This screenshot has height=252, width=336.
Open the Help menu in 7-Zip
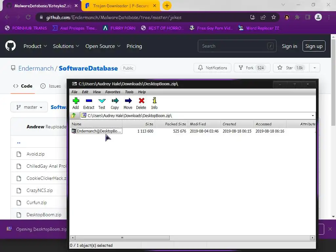click(x=142, y=92)
